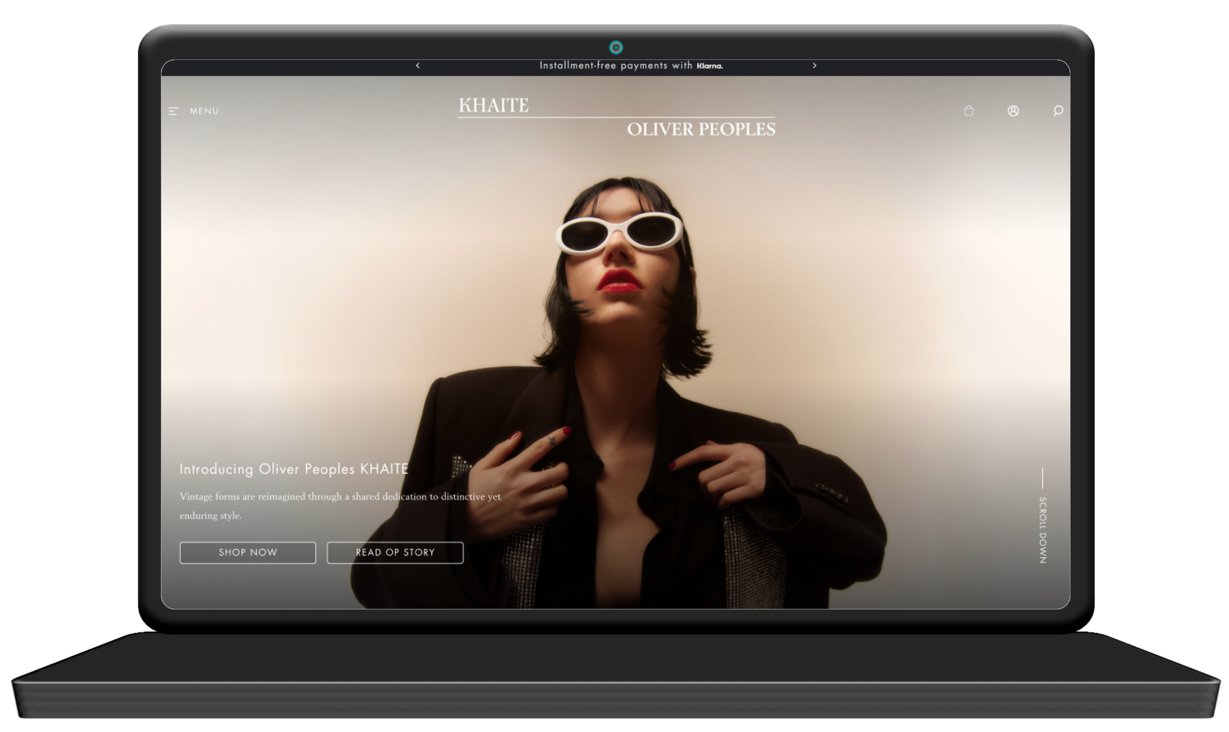Open the MENU navigation label
The image size is (1229, 732).
point(204,111)
